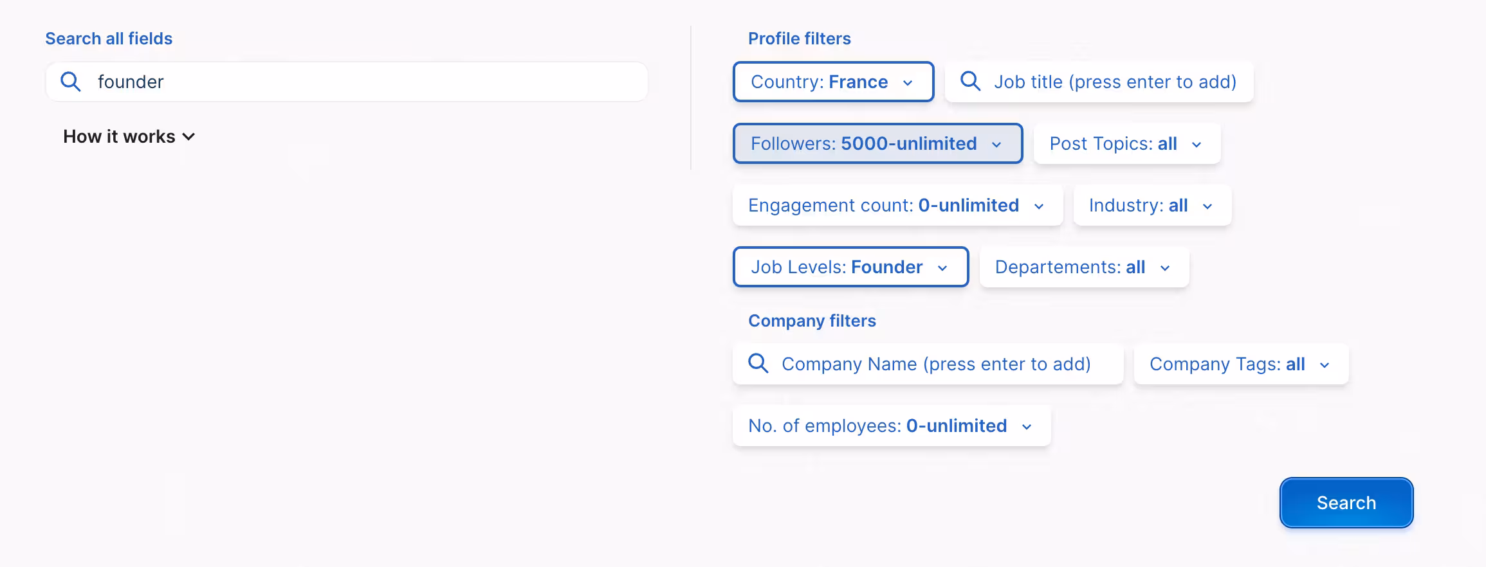This screenshot has height=567, width=1486.
Task: Open the Followers: 5000-unlimited dropdown
Action: point(877,143)
